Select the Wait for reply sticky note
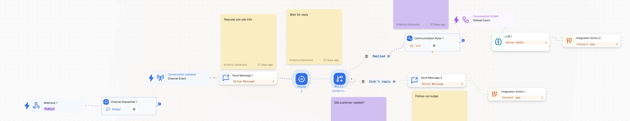 click(314, 37)
